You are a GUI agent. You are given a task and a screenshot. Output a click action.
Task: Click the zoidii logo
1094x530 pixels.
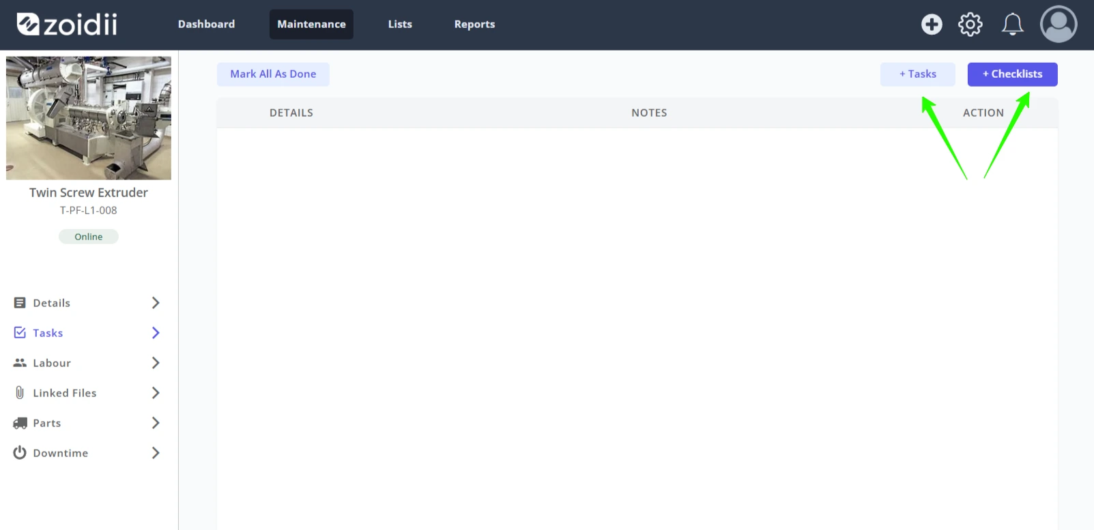(67, 25)
